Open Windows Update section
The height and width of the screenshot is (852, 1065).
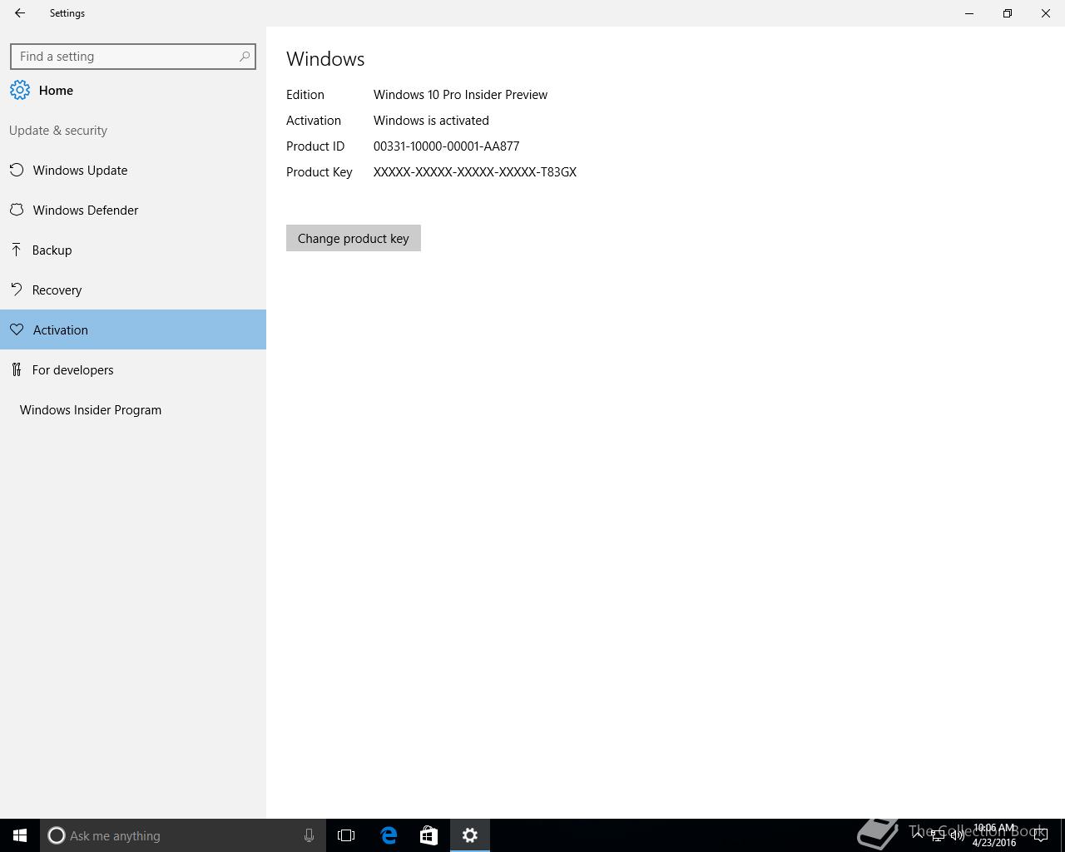133,170
